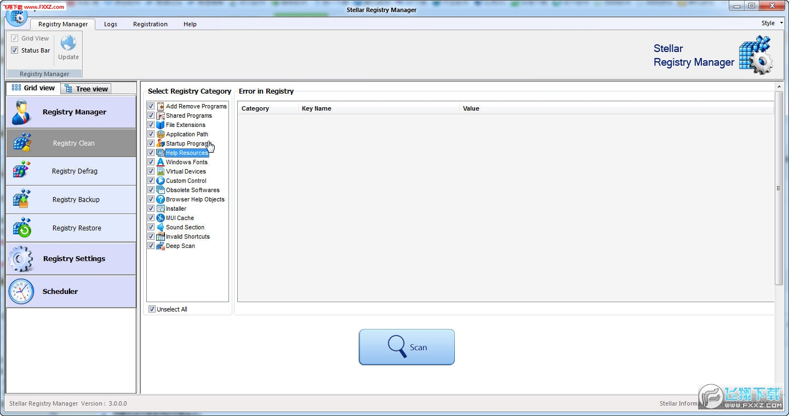The image size is (789, 416).
Task: Click the Browser Help Objects icon
Action: pos(161,199)
